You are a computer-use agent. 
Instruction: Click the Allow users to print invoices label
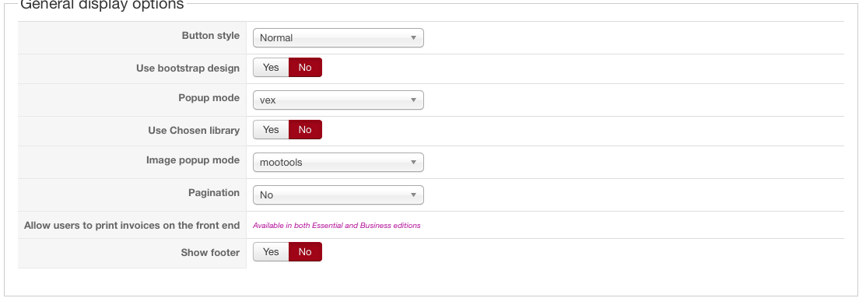click(131, 225)
